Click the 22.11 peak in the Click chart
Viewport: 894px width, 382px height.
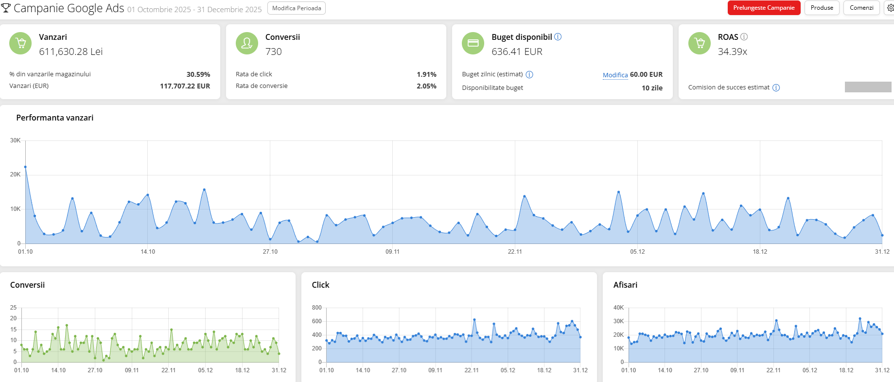pos(474,320)
